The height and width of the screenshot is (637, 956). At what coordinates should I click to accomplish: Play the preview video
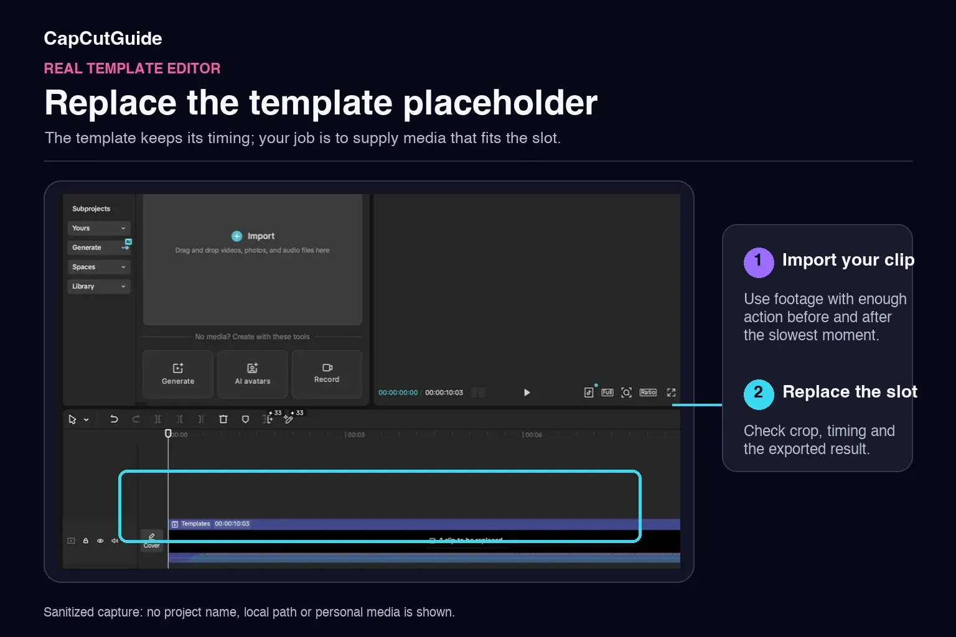click(x=527, y=393)
